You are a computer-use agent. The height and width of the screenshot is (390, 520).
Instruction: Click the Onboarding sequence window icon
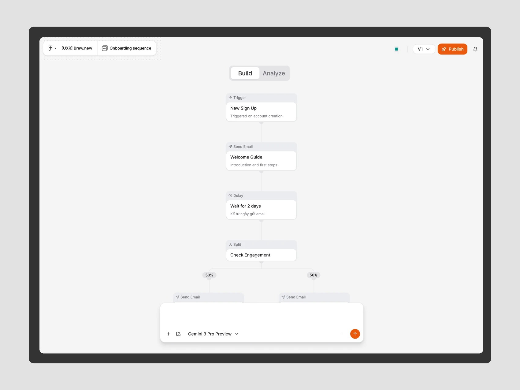coord(105,48)
